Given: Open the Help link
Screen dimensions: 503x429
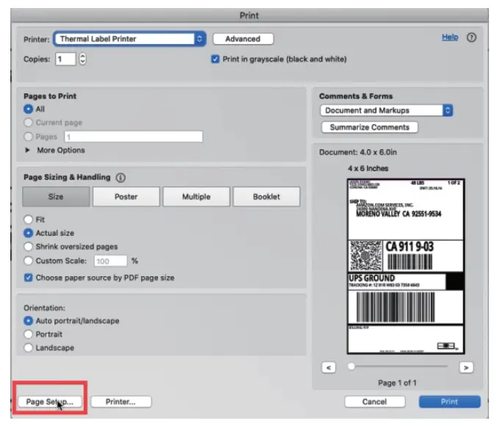Looking at the screenshot, I should click(x=450, y=37).
